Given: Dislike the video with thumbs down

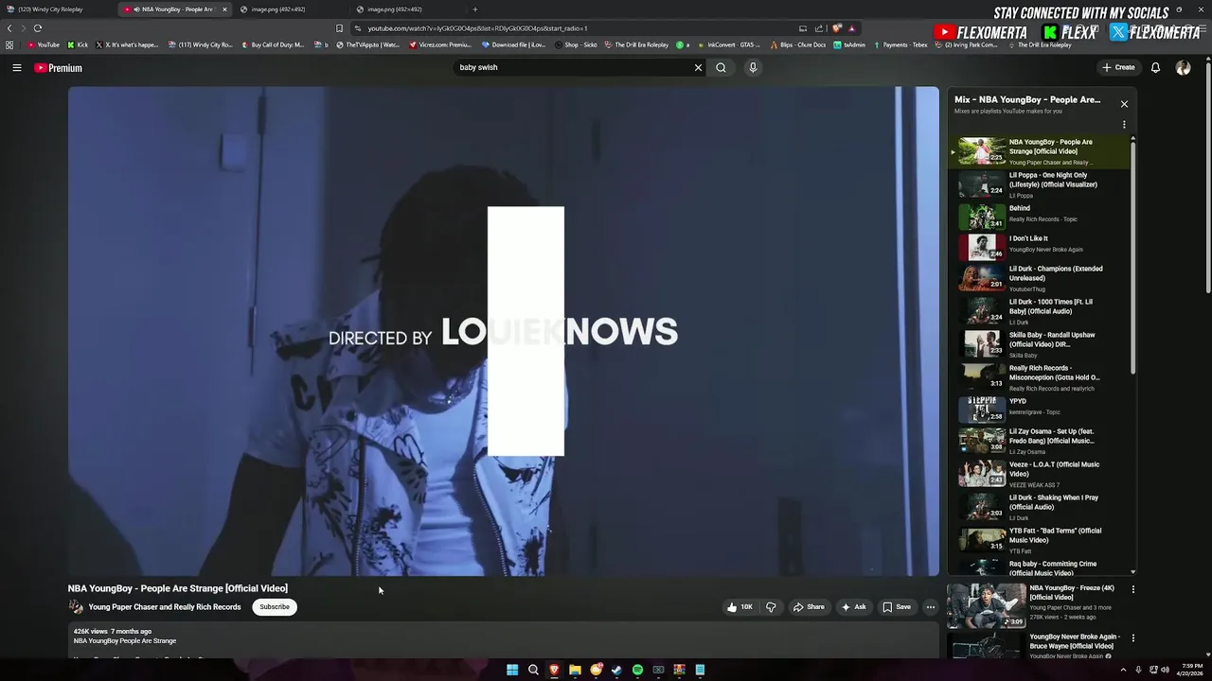Looking at the screenshot, I should pyautogui.click(x=771, y=607).
